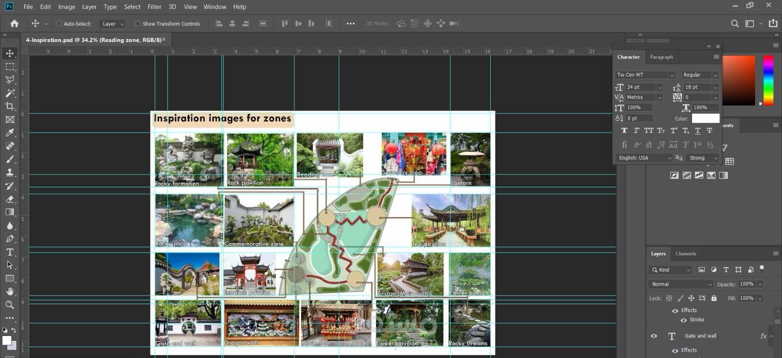This screenshot has height=358, width=782.
Task: Toggle Strikethrough in Character panel
Action: [710, 131]
